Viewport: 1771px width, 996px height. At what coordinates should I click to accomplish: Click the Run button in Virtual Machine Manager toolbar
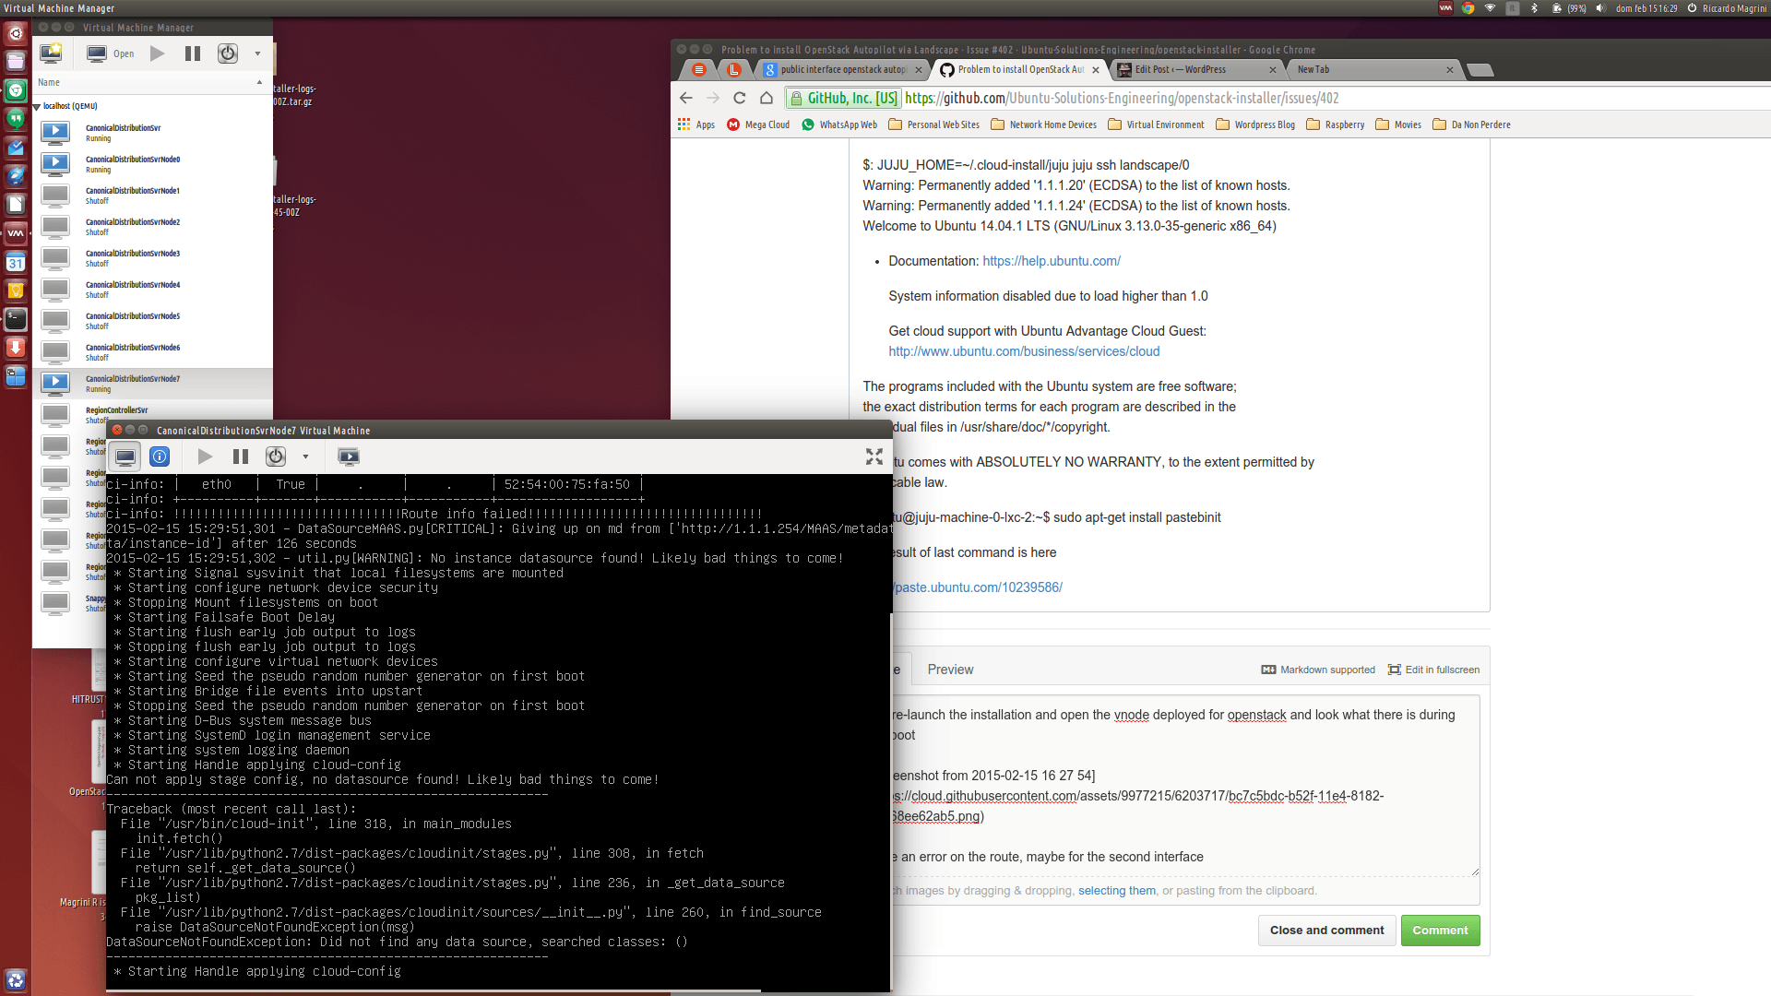(158, 53)
